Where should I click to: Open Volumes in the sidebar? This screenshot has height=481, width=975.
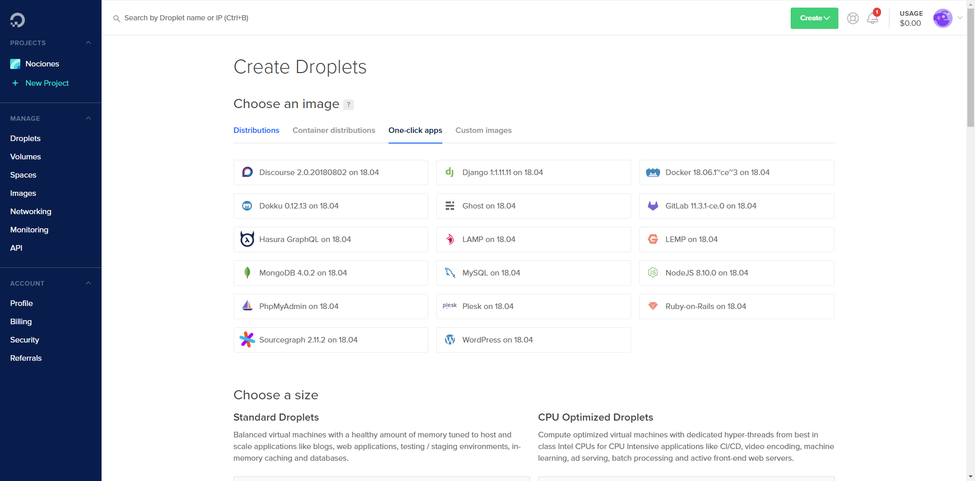point(25,157)
